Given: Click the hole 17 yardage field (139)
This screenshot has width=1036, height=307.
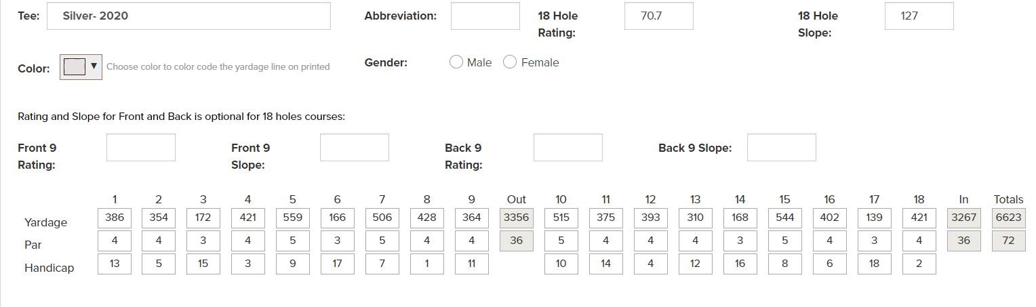Looking at the screenshot, I should (x=874, y=218).
